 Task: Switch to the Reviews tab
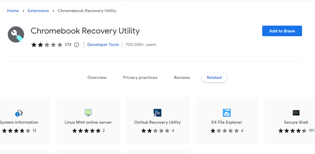[182, 78]
